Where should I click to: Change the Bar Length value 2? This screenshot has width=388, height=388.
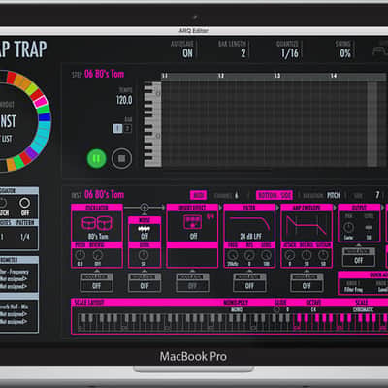coord(243,53)
